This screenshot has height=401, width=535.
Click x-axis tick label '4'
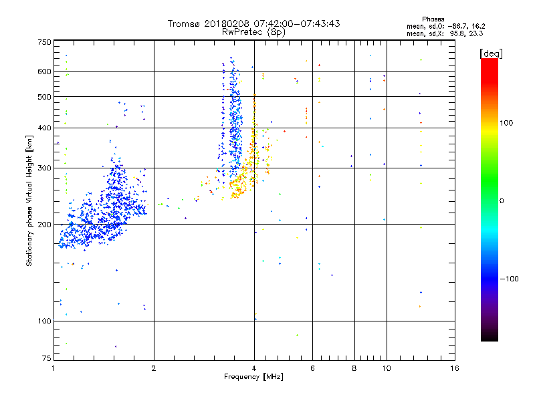254,368
